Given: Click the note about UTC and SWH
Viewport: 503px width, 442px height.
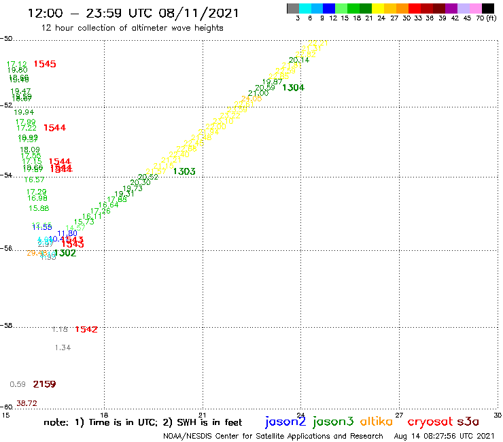Looking at the screenshot, I should click(143, 422).
